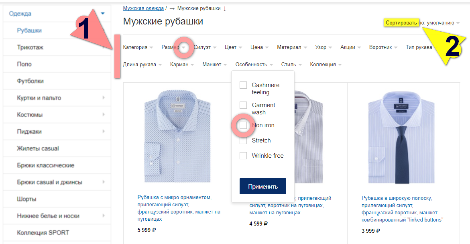Expand the Куртки и пальто submenu arrow
470x244 pixels.
pyautogui.click(x=103, y=98)
